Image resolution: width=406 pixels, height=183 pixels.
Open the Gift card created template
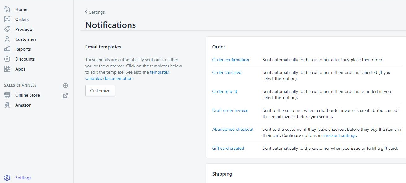228,148
